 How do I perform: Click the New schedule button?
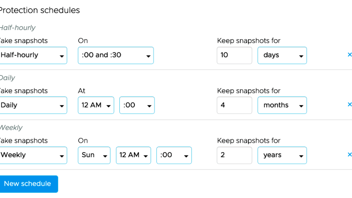pos(28,184)
